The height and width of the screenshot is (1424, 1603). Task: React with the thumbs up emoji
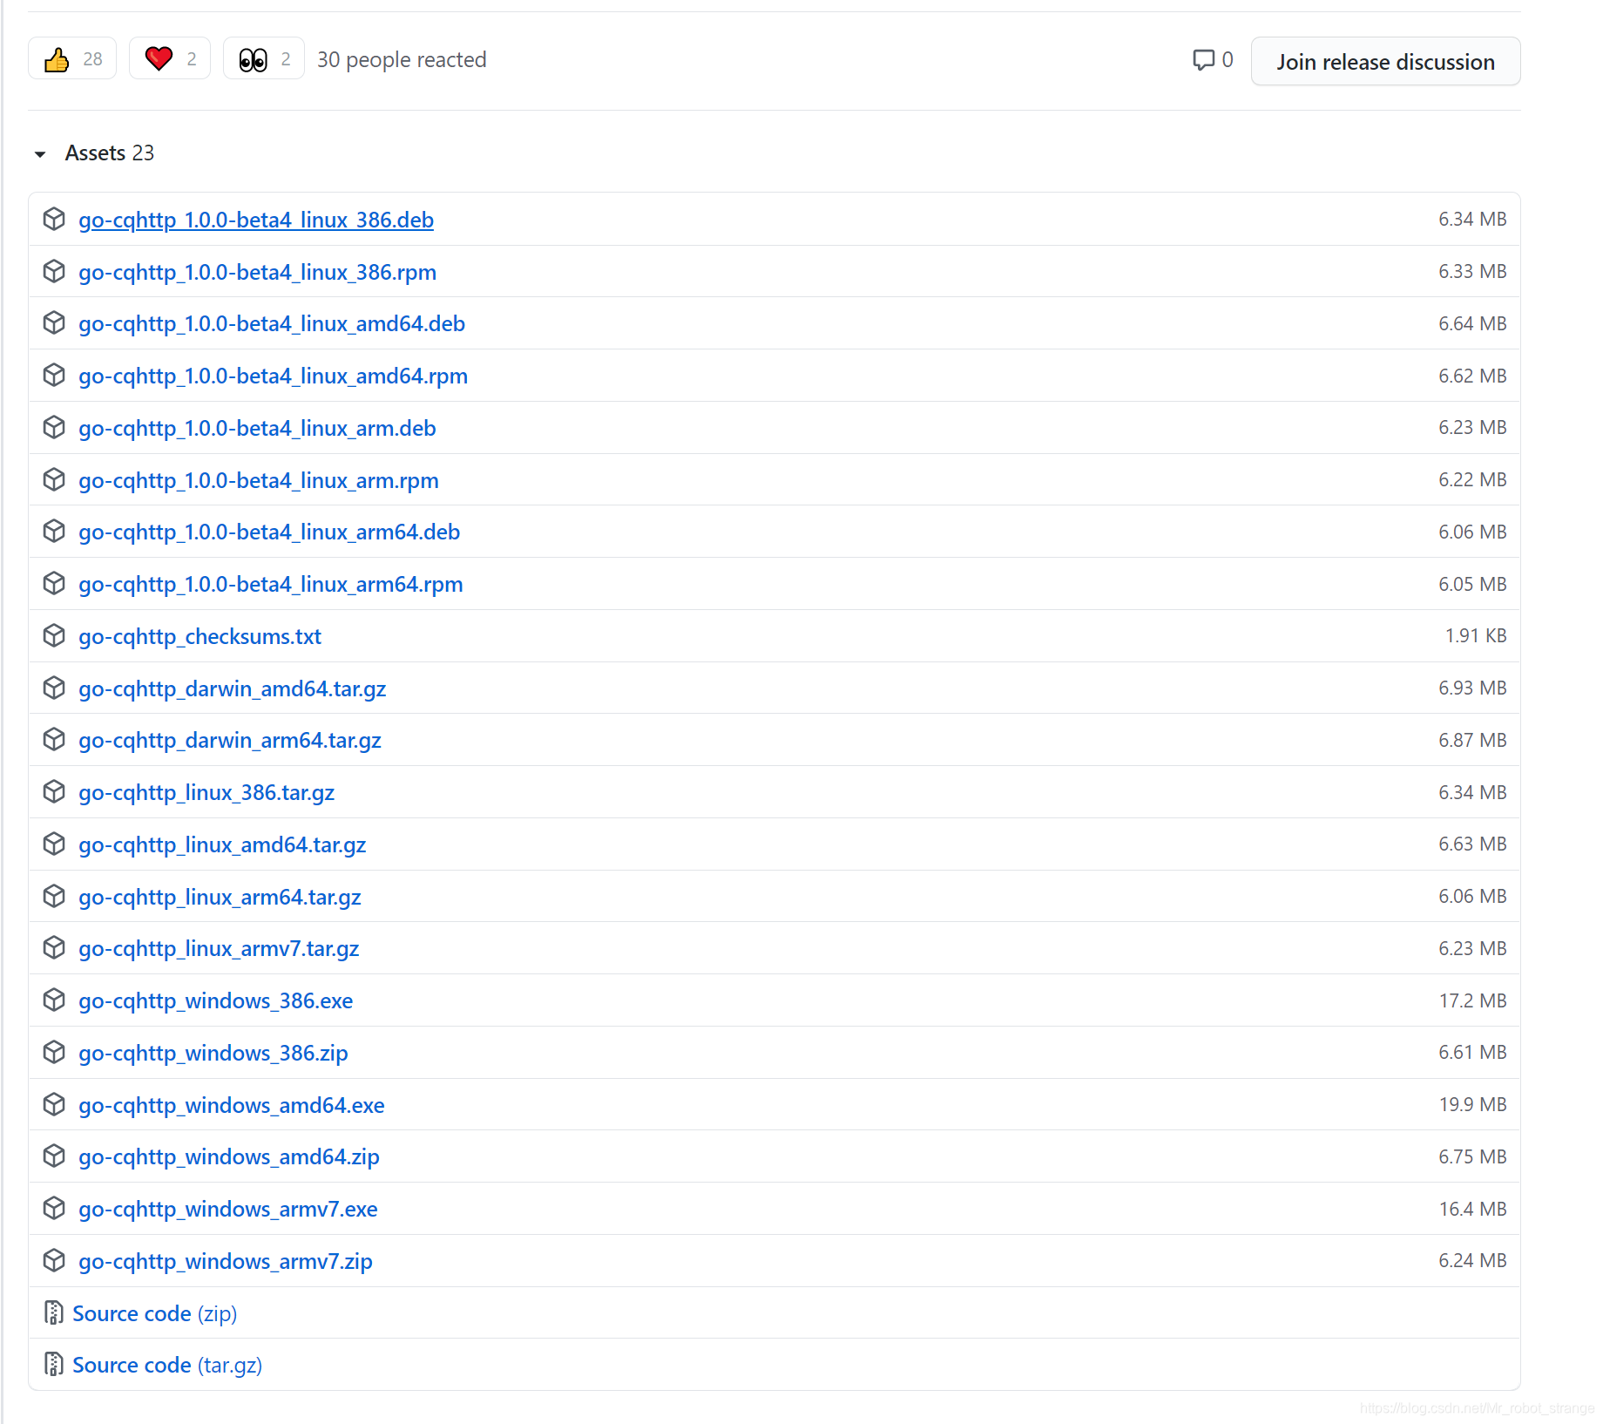point(72,58)
